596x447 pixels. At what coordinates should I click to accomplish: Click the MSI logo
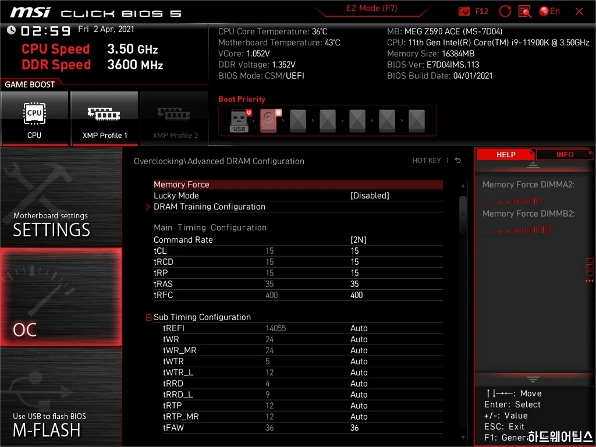pyautogui.click(x=30, y=13)
